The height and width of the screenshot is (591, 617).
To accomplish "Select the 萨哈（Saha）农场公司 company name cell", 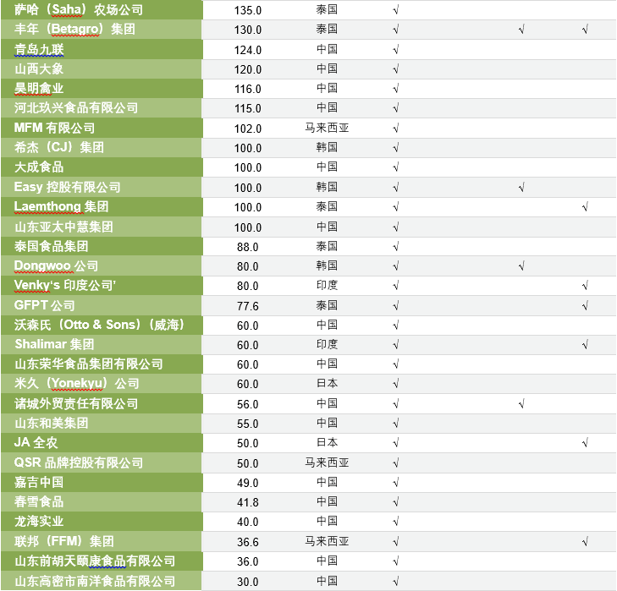I will 102,9.
